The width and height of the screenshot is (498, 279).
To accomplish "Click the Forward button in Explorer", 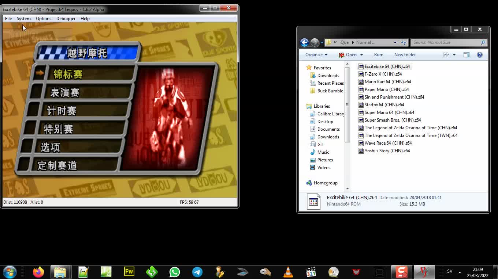I will (315, 42).
